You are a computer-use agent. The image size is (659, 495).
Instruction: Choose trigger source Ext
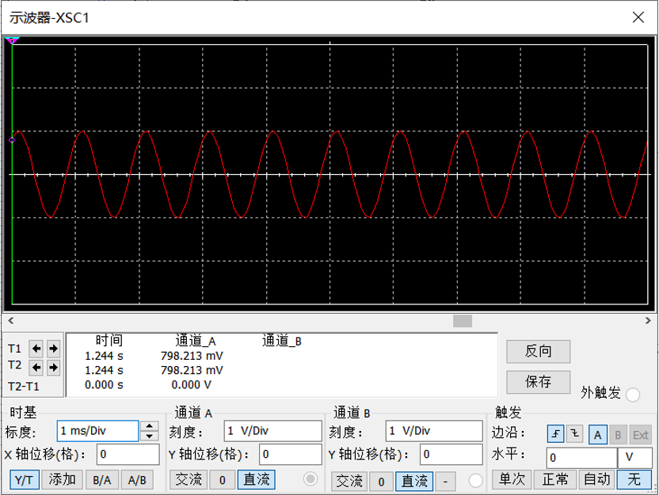(x=640, y=435)
